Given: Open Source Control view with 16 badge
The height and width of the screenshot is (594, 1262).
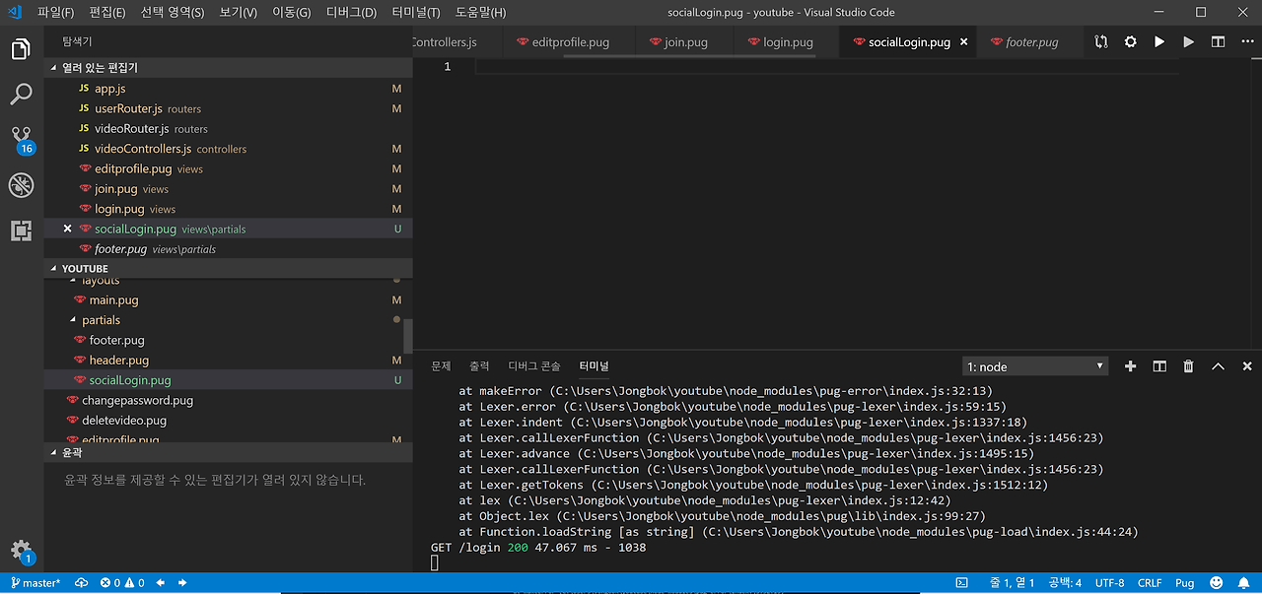Looking at the screenshot, I should pos(21,140).
